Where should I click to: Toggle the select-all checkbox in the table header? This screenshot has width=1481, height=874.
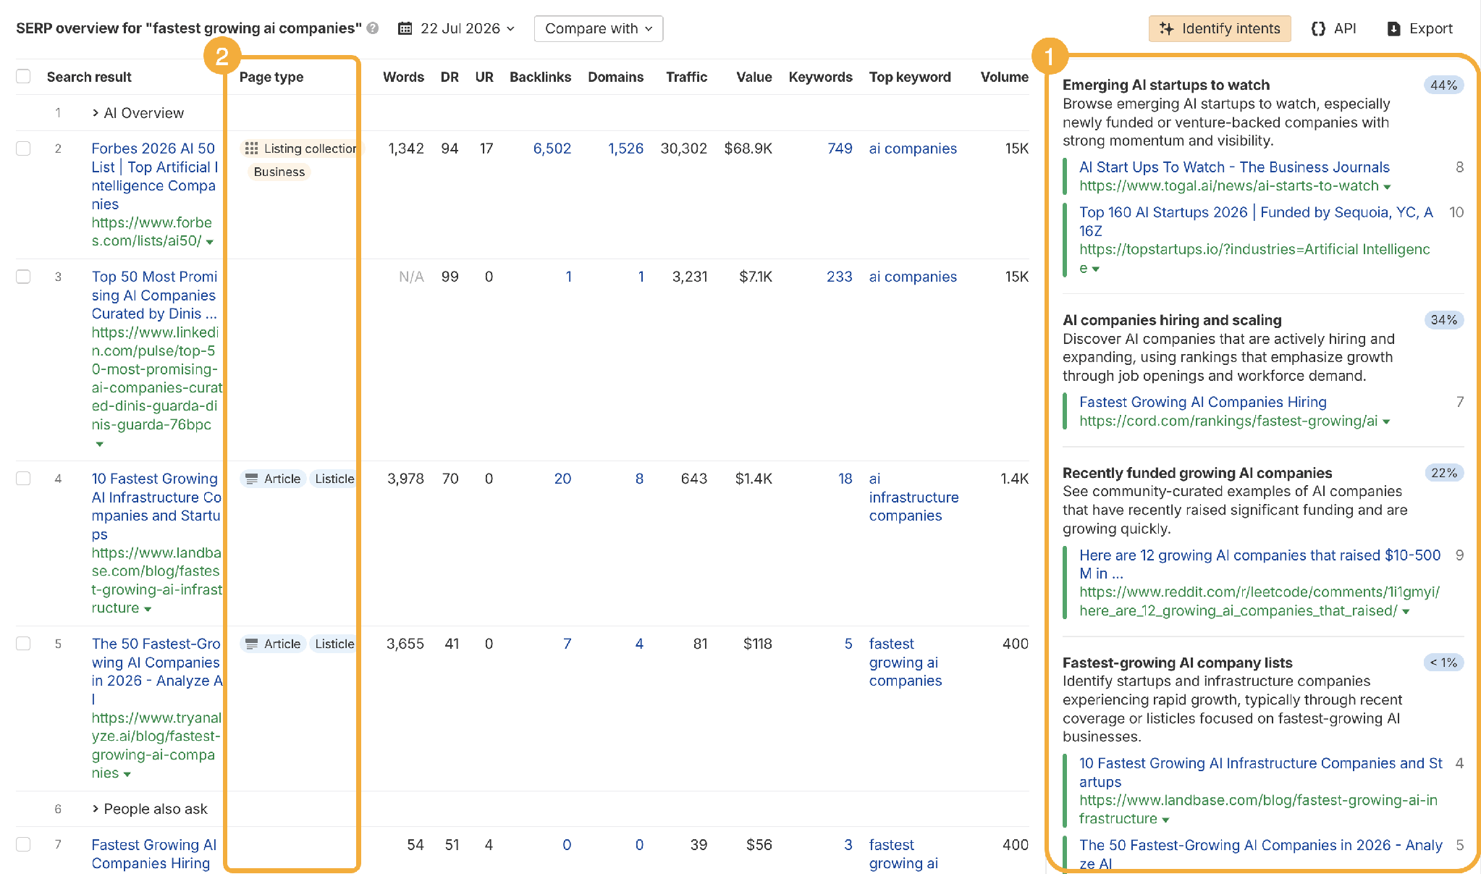23,77
